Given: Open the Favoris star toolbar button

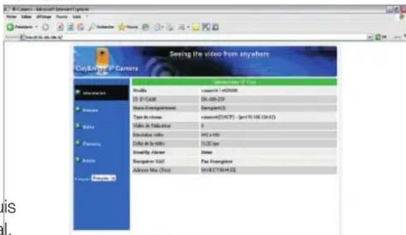Looking at the screenshot, I should (128, 27).
